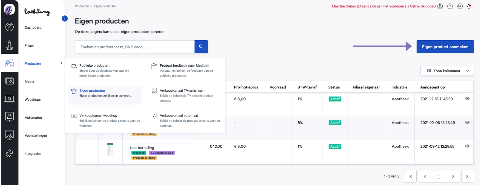
Task: Open the notification bell icon
Action: pyautogui.click(x=469, y=6)
